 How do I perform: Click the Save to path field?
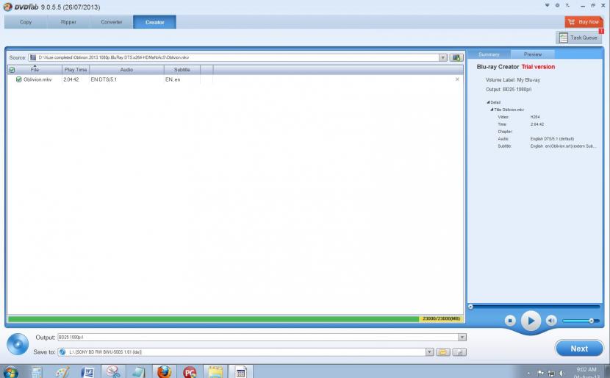(x=242, y=352)
